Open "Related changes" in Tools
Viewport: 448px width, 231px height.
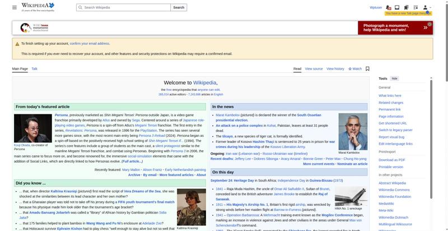[x=391, y=103]
